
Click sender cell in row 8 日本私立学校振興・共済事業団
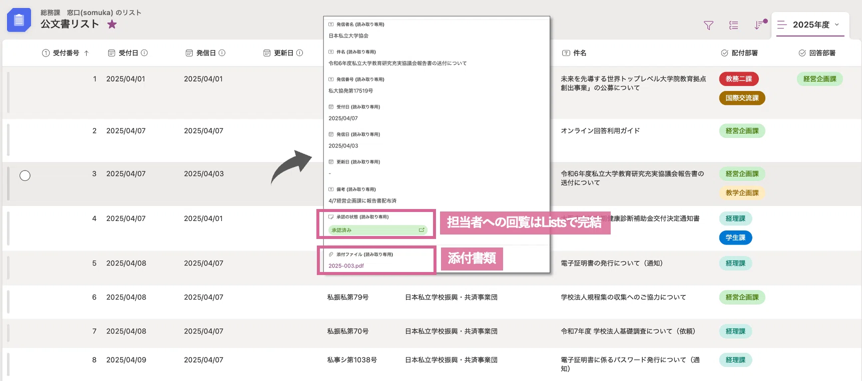click(x=451, y=360)
